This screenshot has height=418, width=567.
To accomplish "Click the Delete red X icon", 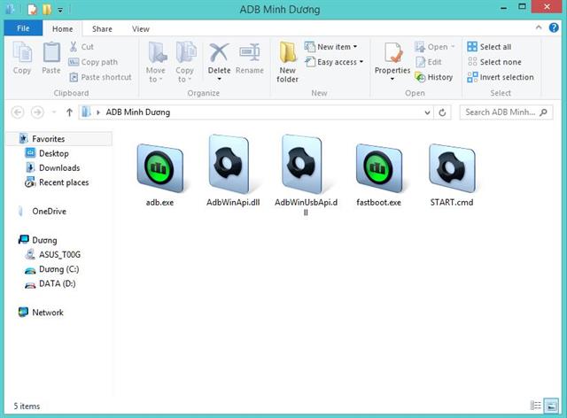I will pyautogui.click(x=219, y=53).
